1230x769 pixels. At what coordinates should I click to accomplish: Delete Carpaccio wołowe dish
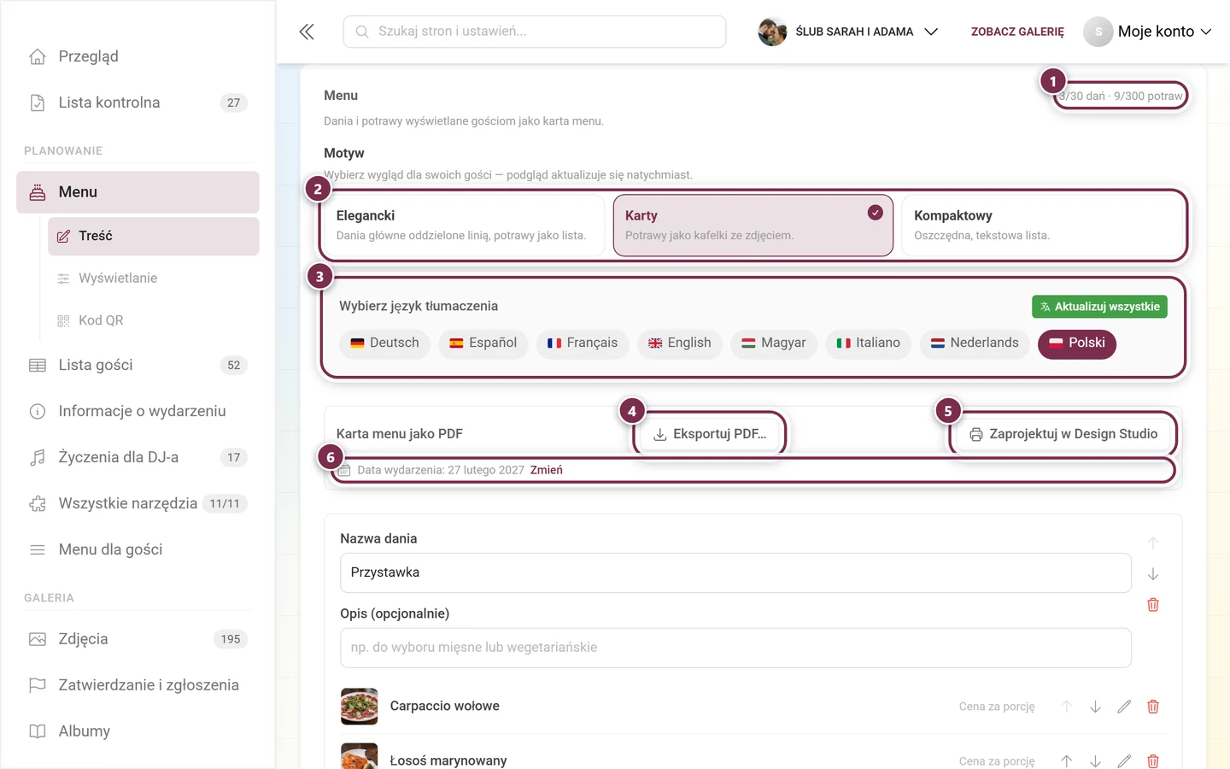(x=1153, y=707)
